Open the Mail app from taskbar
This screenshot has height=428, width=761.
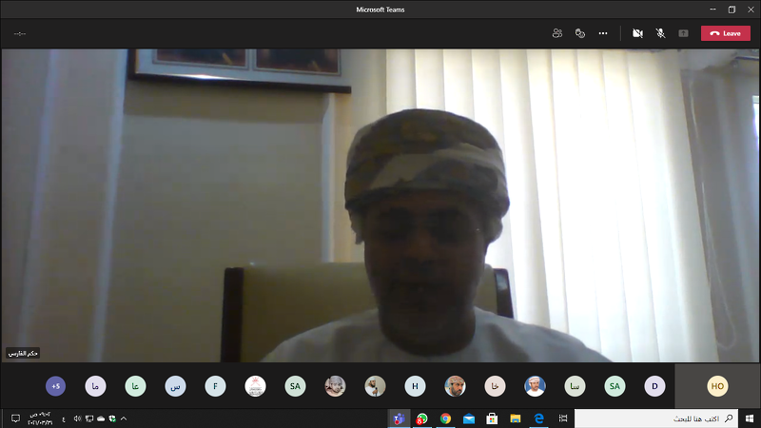coord(469,418)
